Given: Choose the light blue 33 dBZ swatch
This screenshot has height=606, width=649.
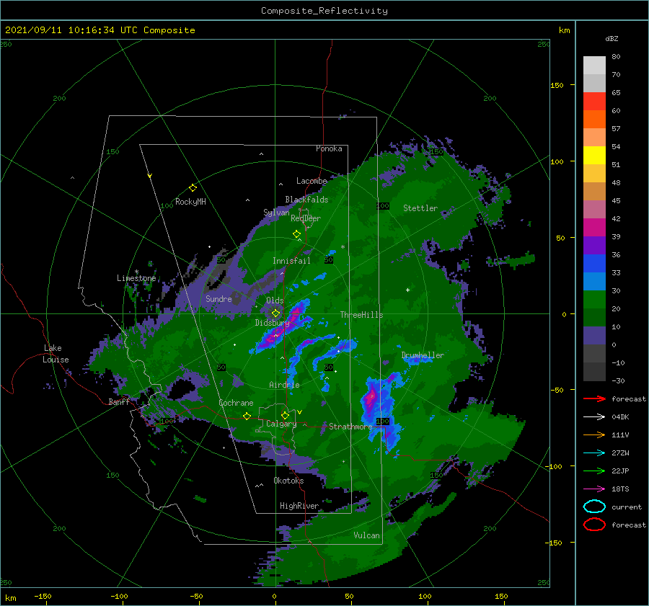Looking at the screenshot, I should tap(594, 282).
